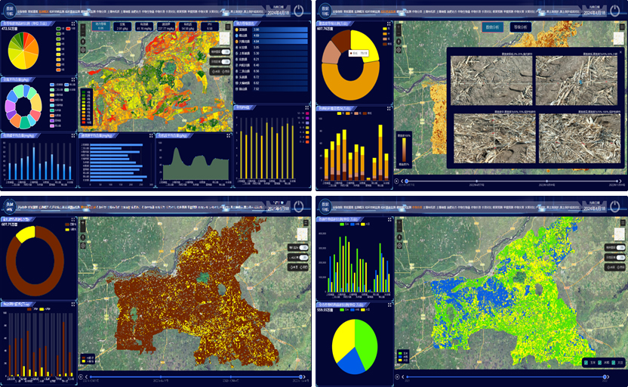
Task: Maximize the brown map via corner fullscreen icon
Action: 306,222
